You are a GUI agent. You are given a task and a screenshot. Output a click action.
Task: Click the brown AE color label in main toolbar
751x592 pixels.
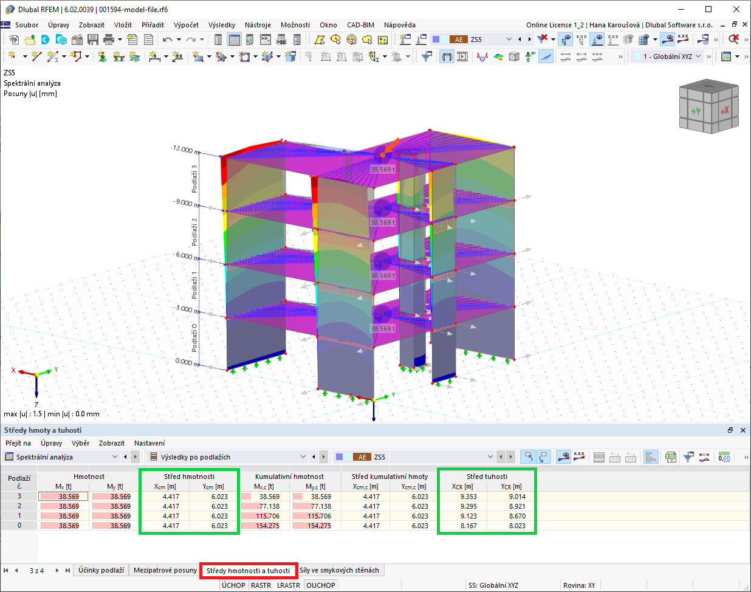pyautogui.click(x=459, y=39)
